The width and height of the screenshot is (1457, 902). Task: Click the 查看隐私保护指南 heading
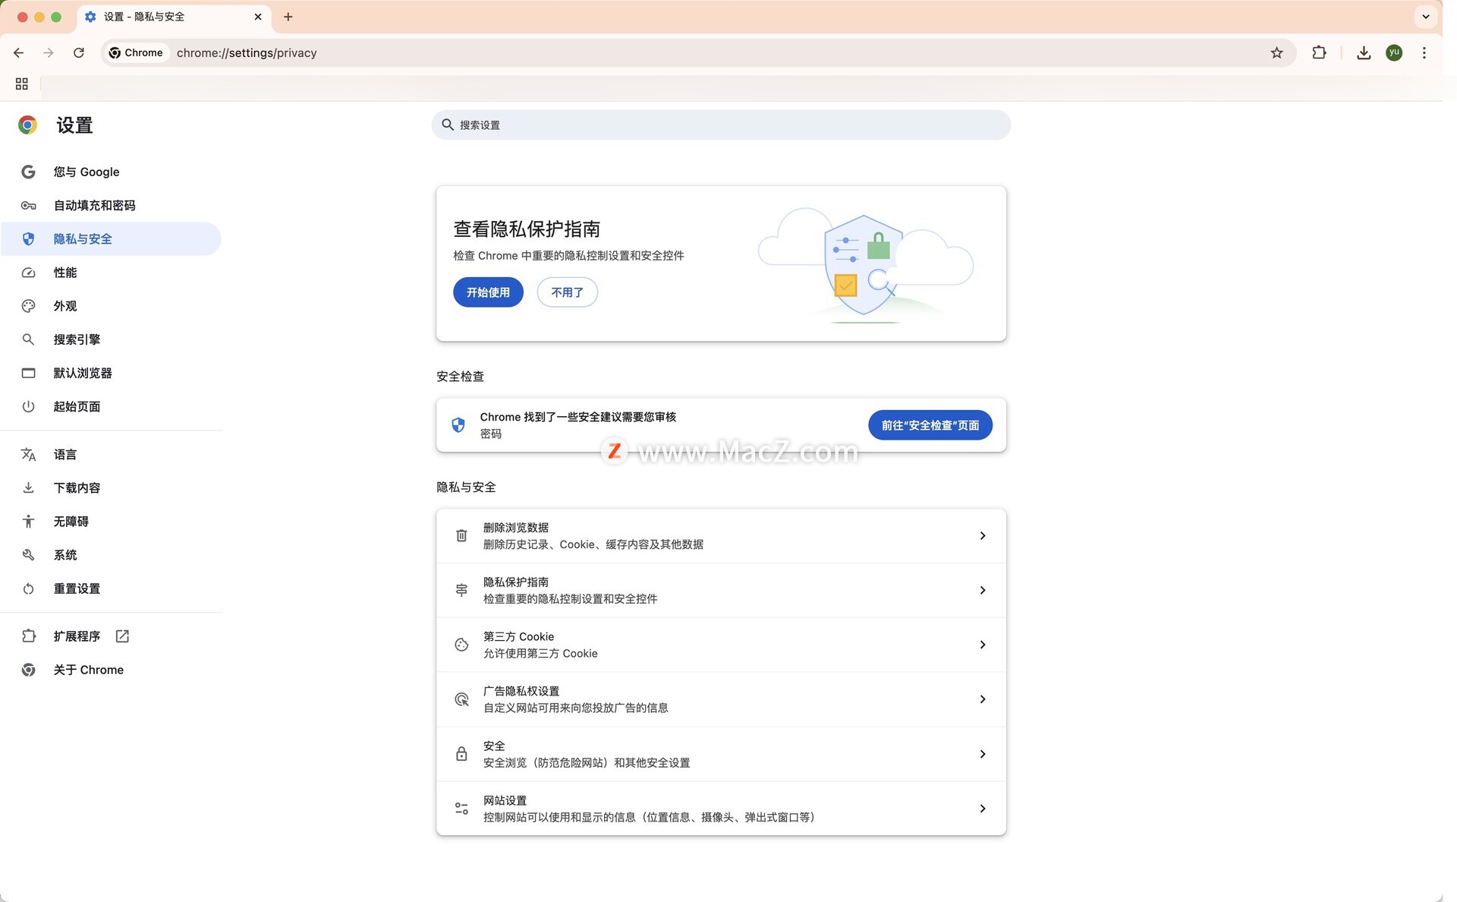[x=527, y=229]
